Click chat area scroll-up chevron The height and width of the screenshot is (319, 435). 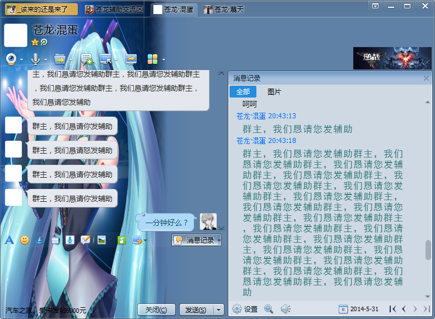(221, 73)
